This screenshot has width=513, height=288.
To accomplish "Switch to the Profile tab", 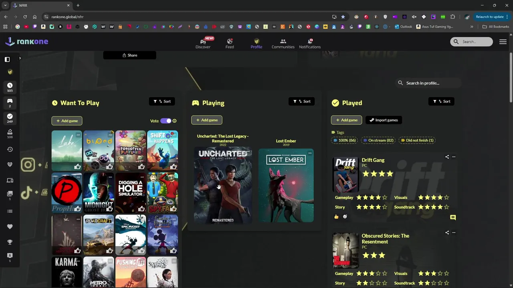I will (256, 44).
